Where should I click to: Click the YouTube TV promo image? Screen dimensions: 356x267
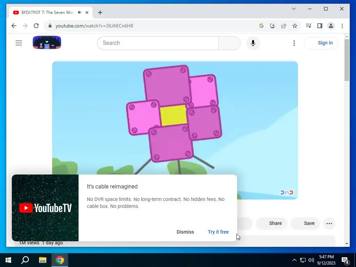[x=45, y=208]
